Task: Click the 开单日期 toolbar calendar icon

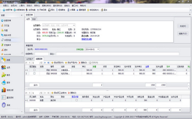Action: click(38, 10)
